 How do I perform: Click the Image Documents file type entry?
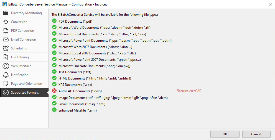tap(113, 97)
